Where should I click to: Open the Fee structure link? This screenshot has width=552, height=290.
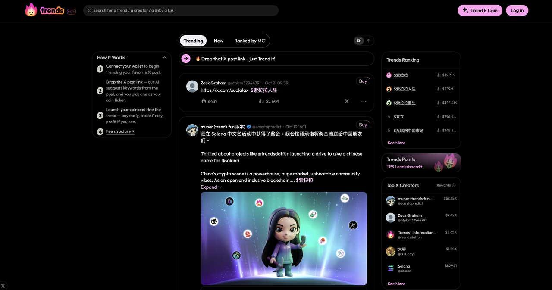120,131
